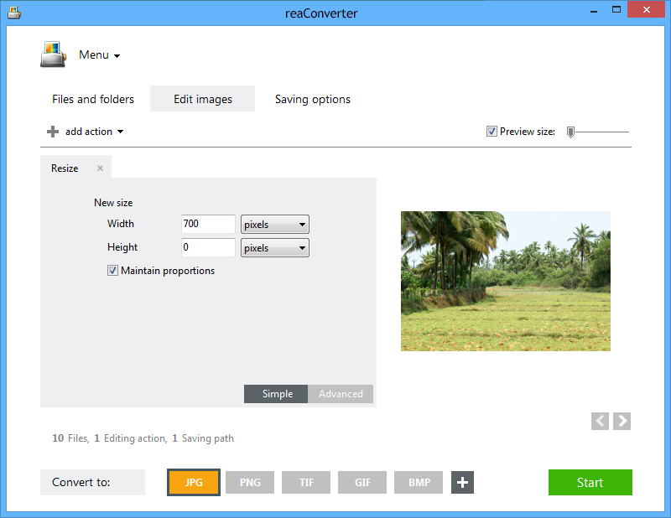Image resolution: width=671 pixels, height=518 pixels.
Task: Click the plus icon next to add action
Action: coord(53,132)
